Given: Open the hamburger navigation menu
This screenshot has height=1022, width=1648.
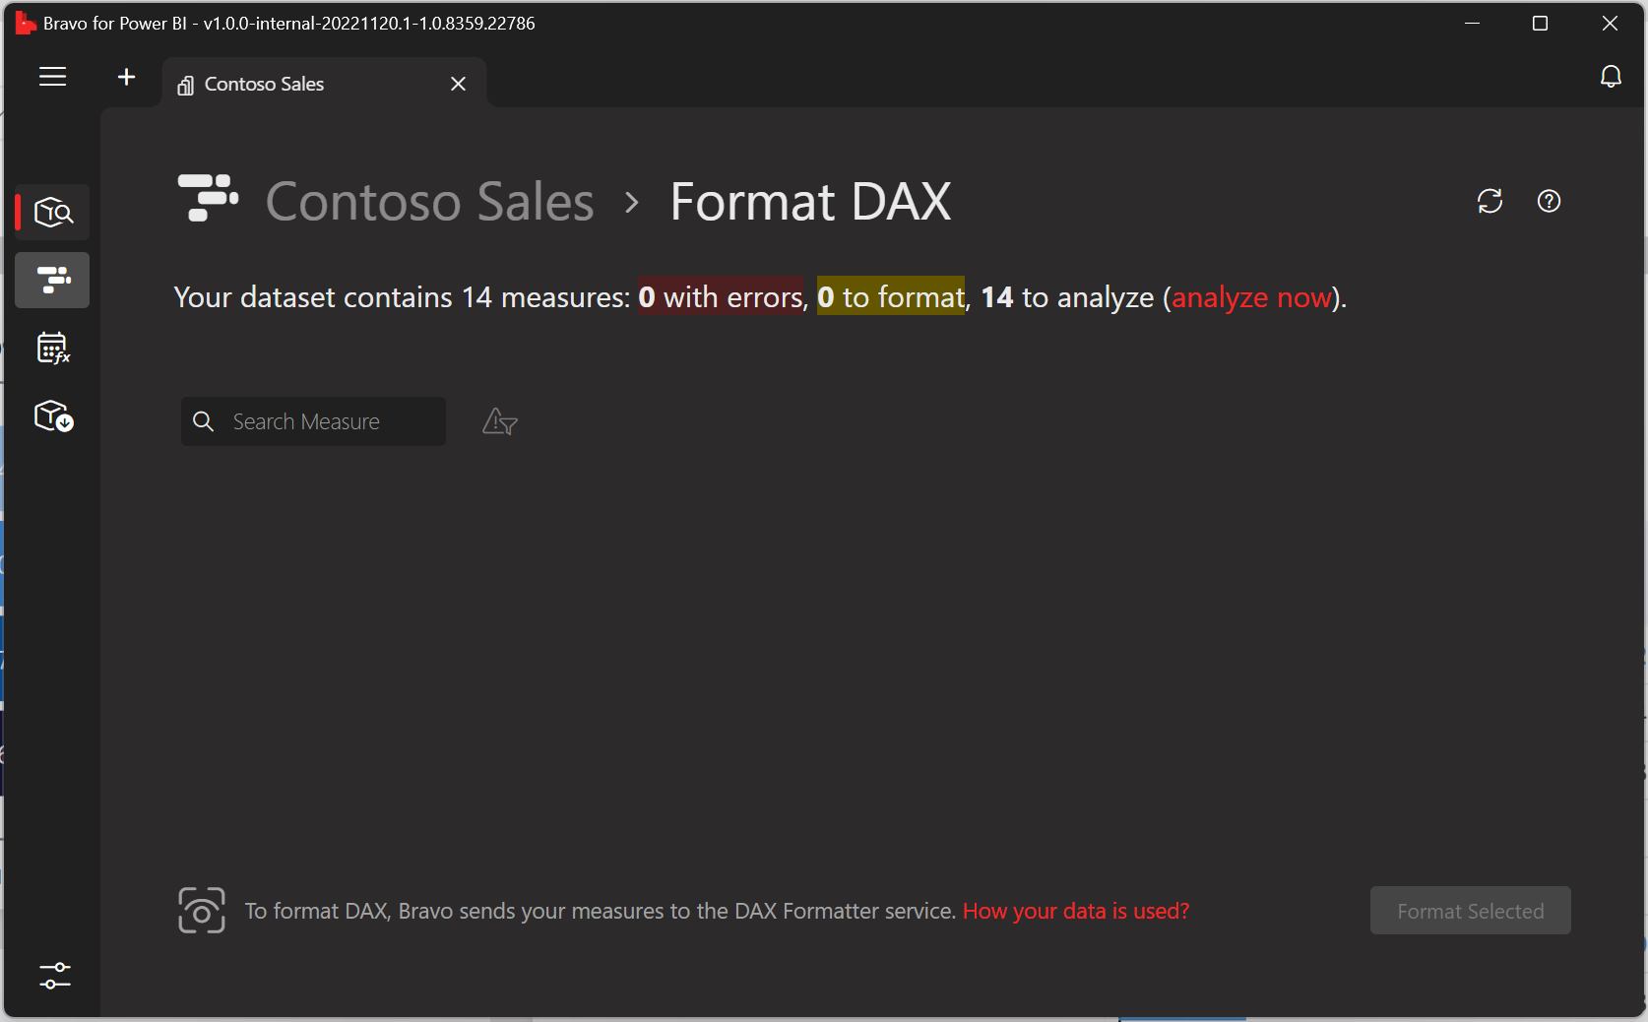Looking at the screenshot, I should pos(52,76).
